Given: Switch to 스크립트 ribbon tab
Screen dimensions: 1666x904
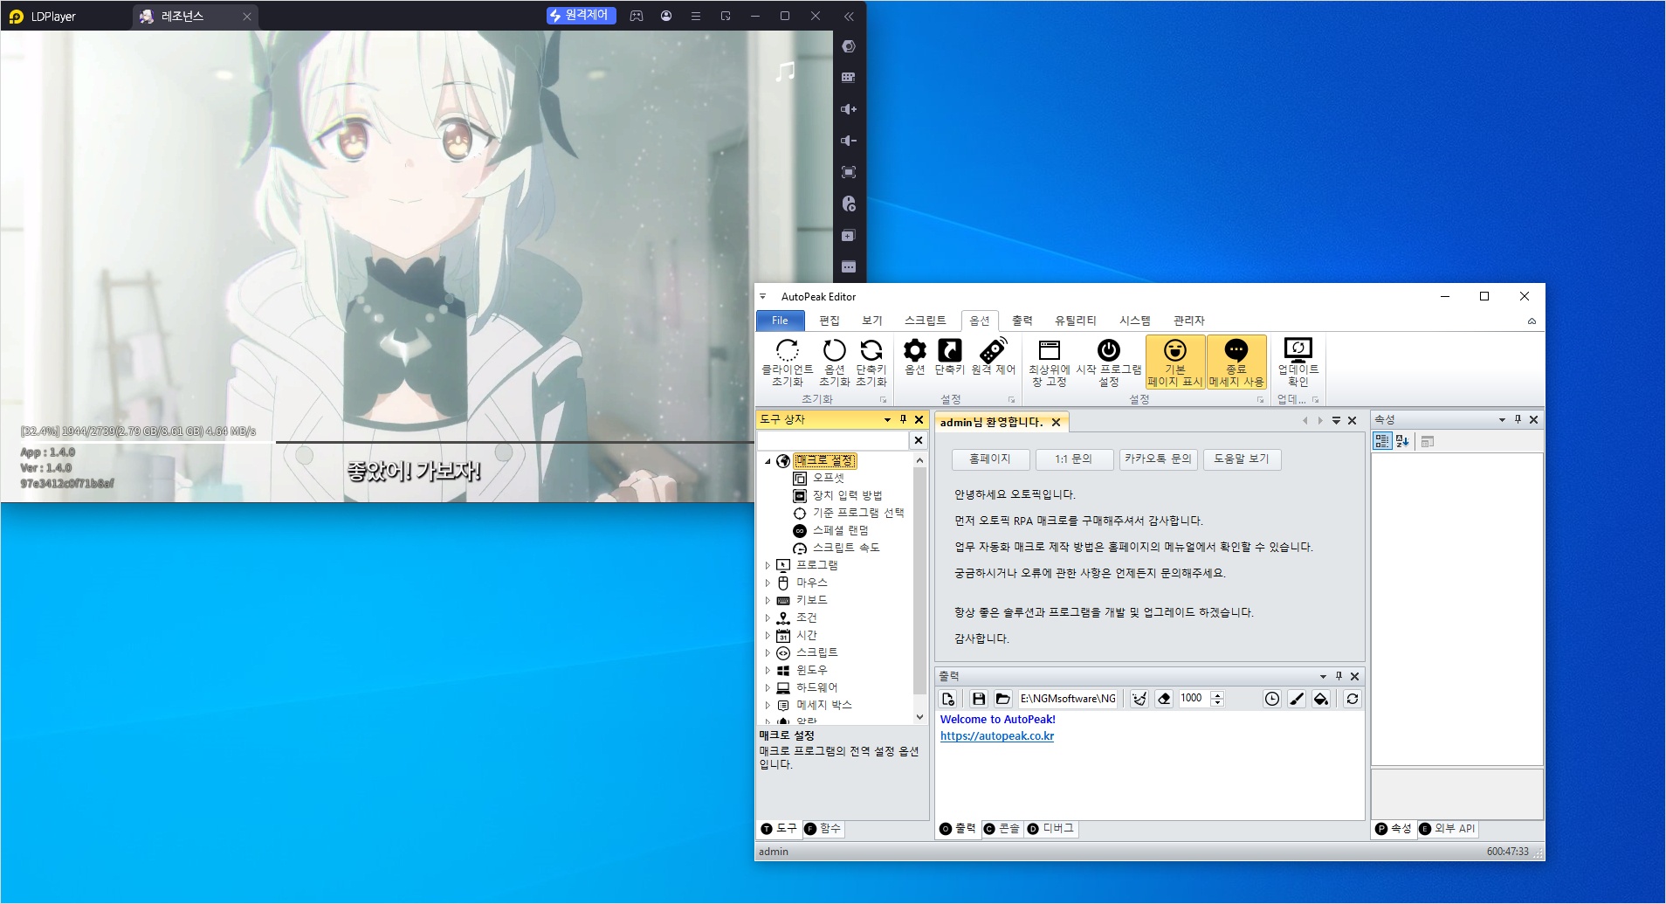Looking at the screenshot, I should pos(926,321).
